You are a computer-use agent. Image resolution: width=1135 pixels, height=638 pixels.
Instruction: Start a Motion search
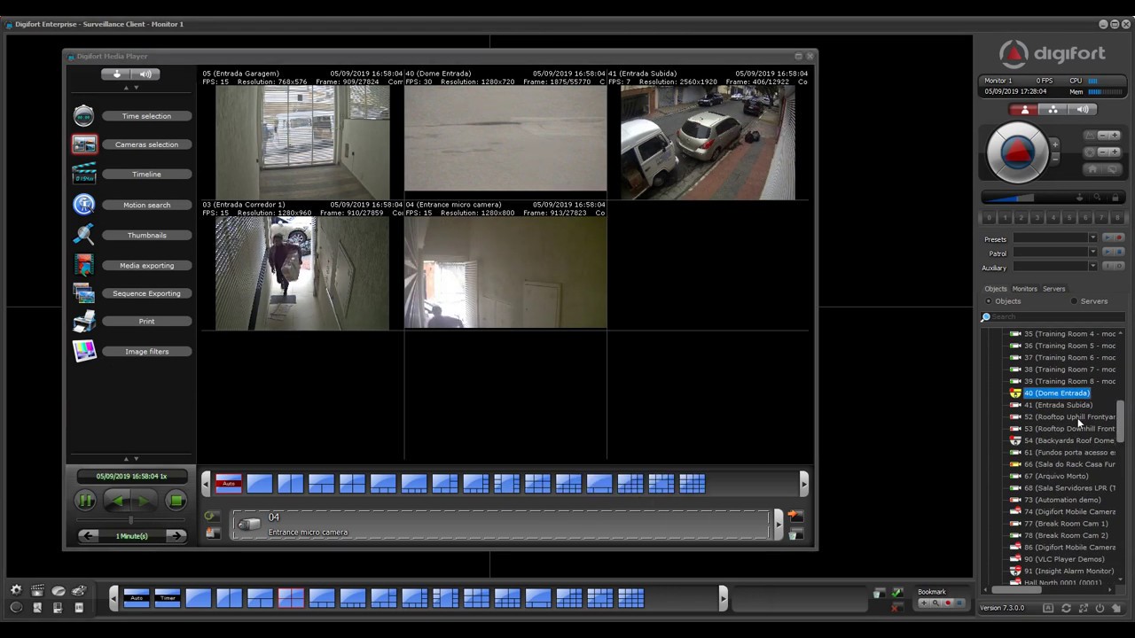(146, 205)
